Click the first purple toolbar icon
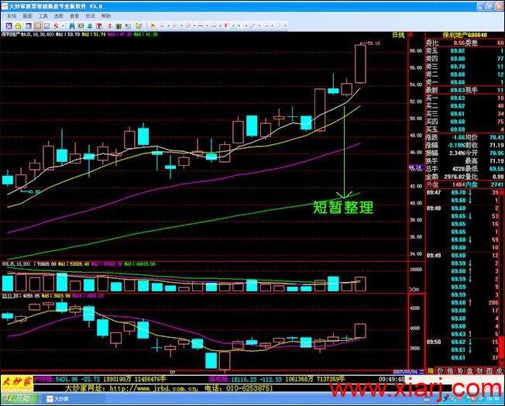The width and height of the screenshot is (505, 406). click(9, 26)
